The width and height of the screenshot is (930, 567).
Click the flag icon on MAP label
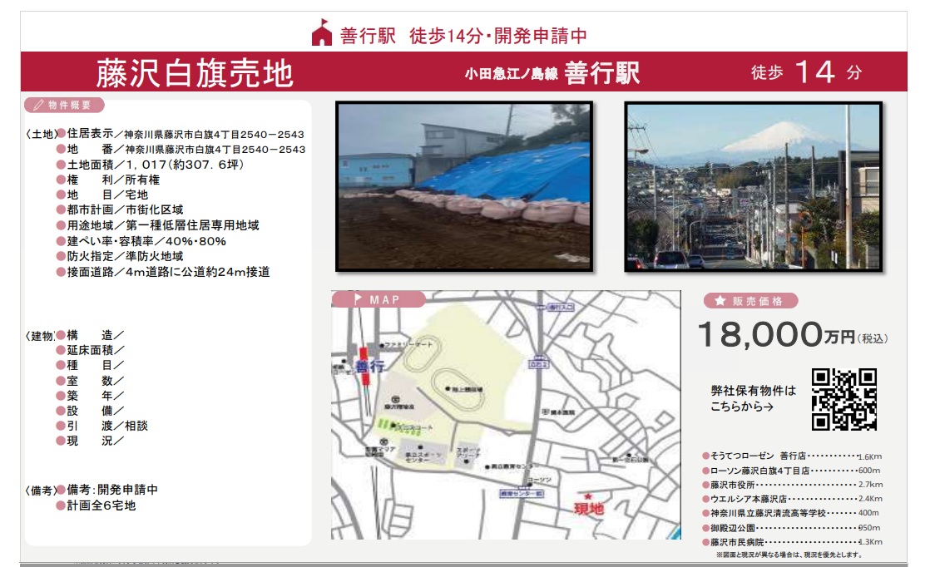[x=358, y=299]
